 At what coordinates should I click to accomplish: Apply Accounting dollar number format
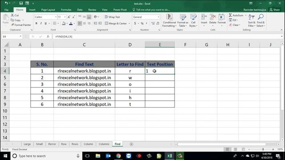point(135,24)
